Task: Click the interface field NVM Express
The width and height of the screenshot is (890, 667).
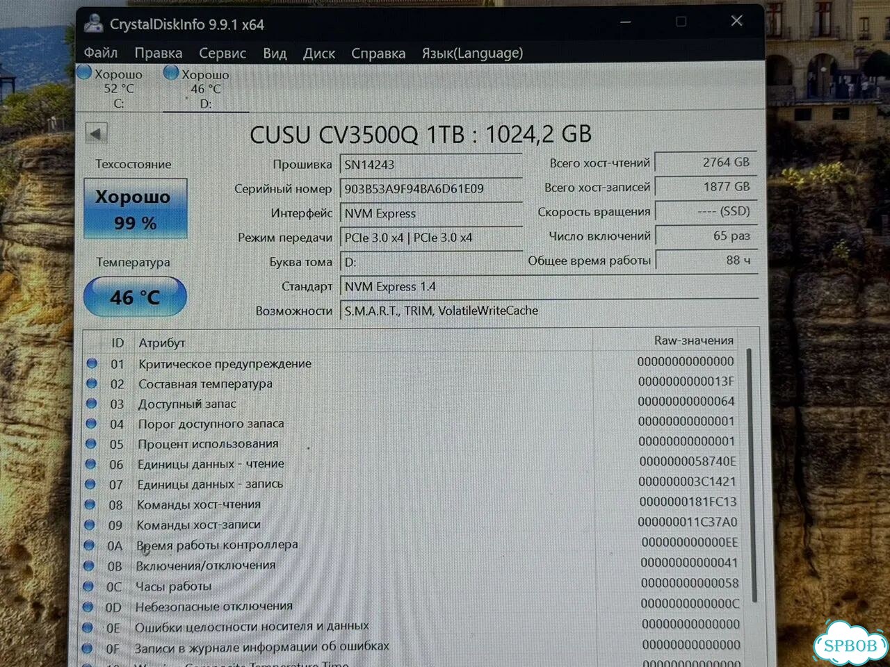Action: tap(431, 213)
